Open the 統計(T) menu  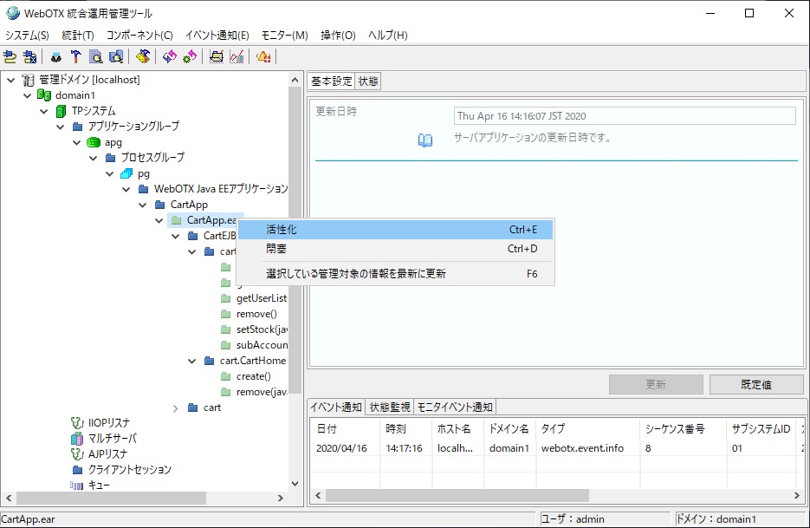point(78,36)
